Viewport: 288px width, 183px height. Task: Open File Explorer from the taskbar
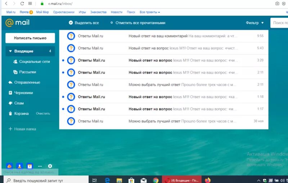pyautogui.click(x=119, y=180)
